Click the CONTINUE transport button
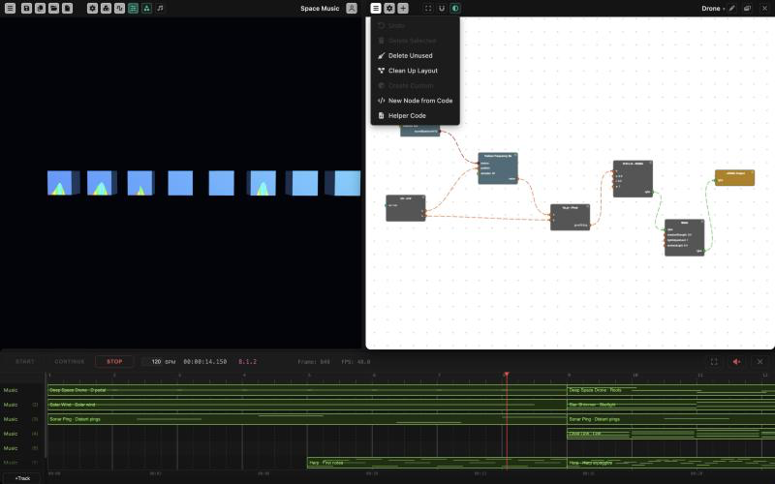The image size is (775, 484). coord(69,361)
